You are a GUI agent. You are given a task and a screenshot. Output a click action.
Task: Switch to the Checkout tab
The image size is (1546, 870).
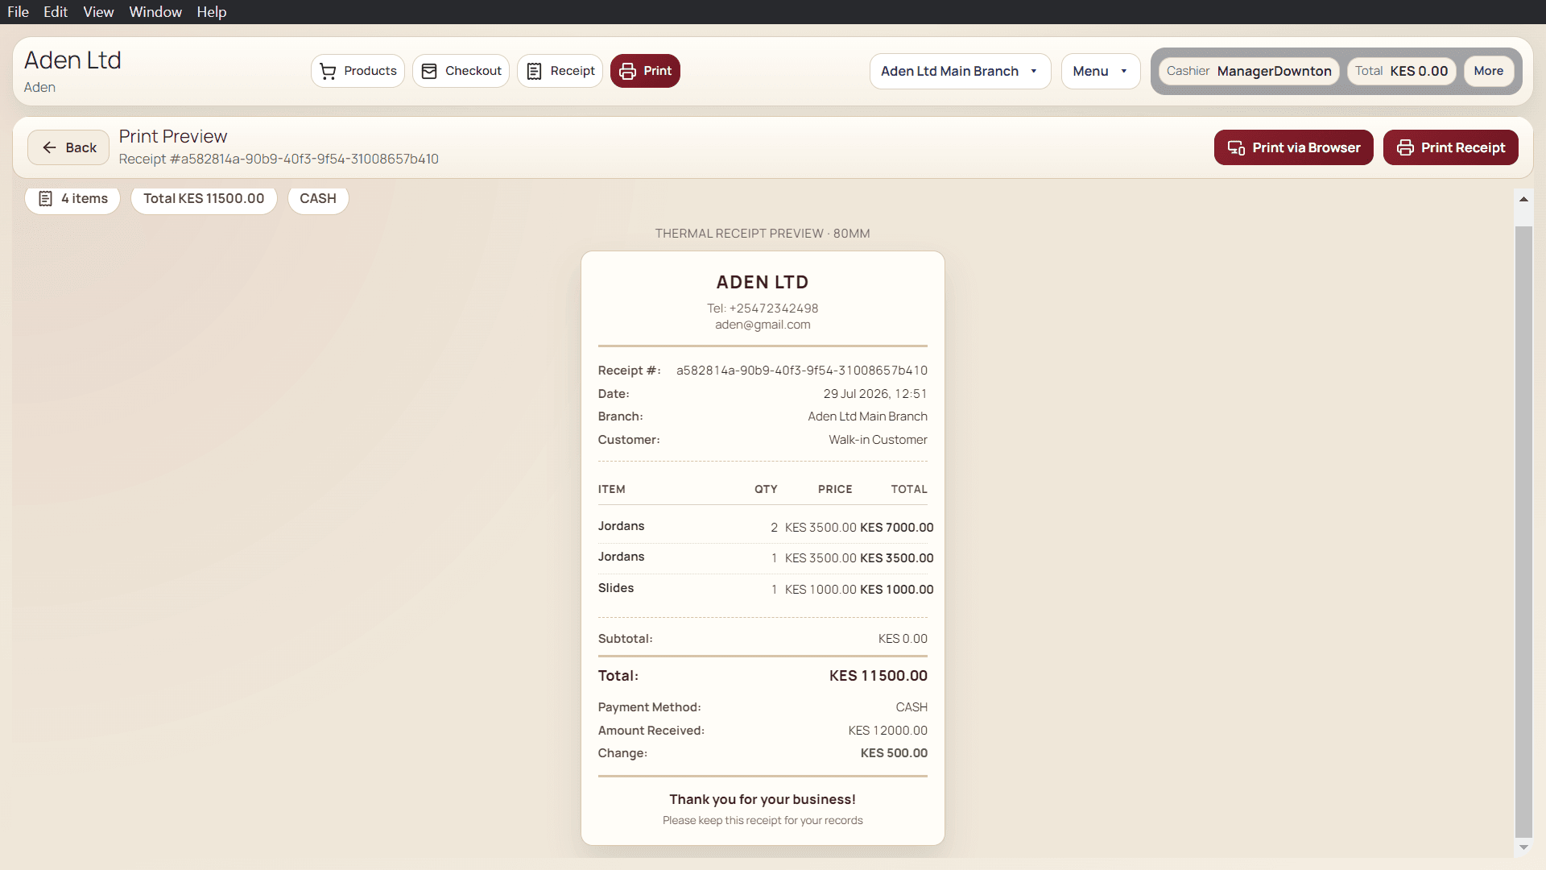[461, 71]
